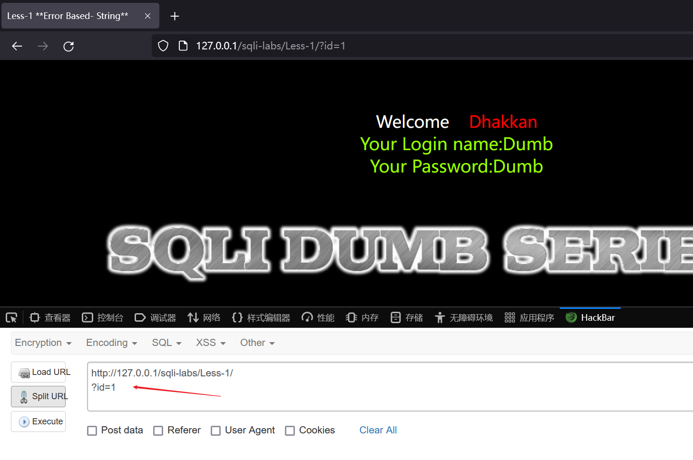The image size is (693, 460).
Task: Expand the Encoding menu
Action: click(x=111, y=343)
